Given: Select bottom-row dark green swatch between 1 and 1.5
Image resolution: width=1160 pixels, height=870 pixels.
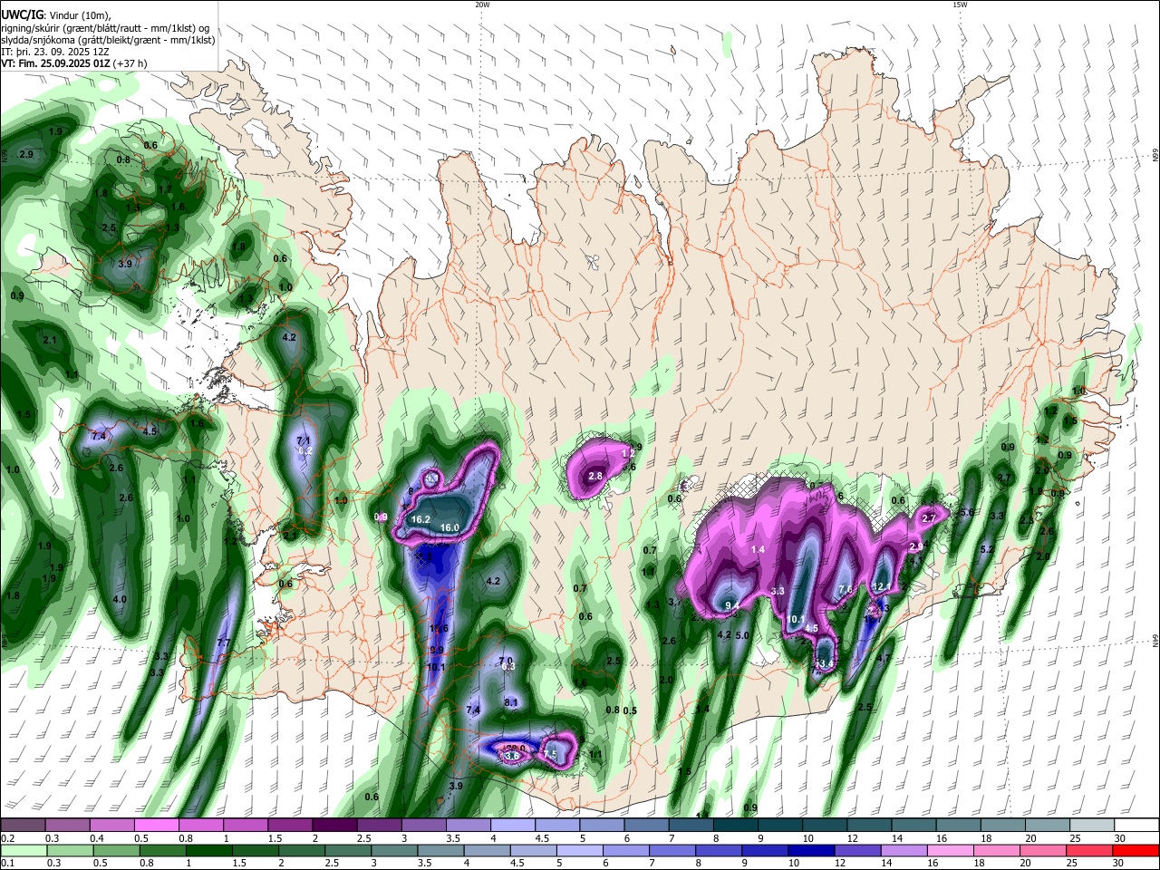Looking at the screenshot, I should coord(209,850).
